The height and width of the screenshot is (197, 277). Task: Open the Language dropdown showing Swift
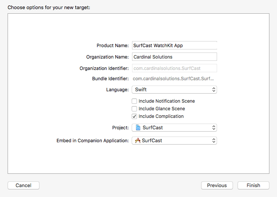[174, 90]
